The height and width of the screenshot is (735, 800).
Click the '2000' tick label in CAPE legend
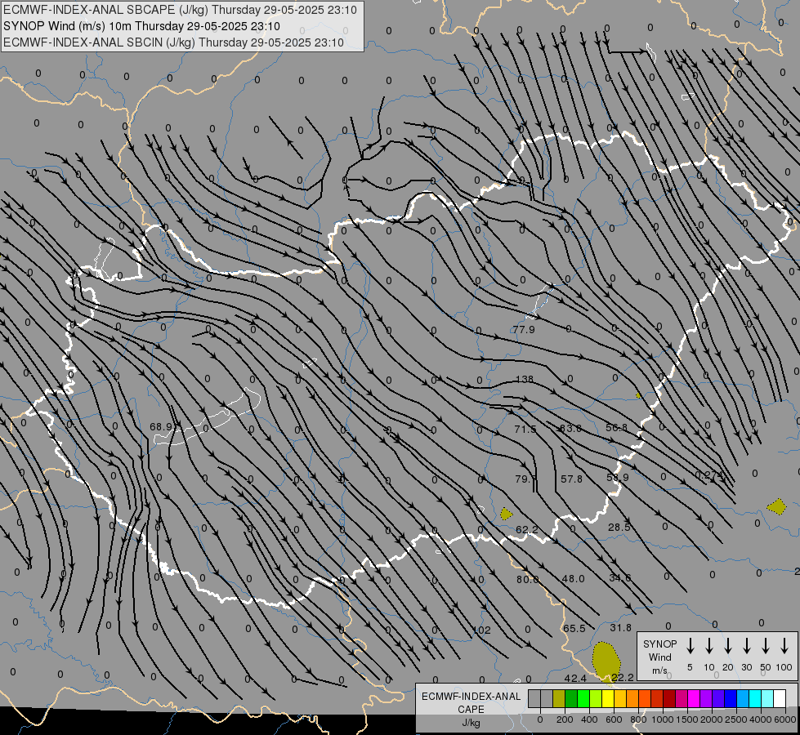(711, 719)
